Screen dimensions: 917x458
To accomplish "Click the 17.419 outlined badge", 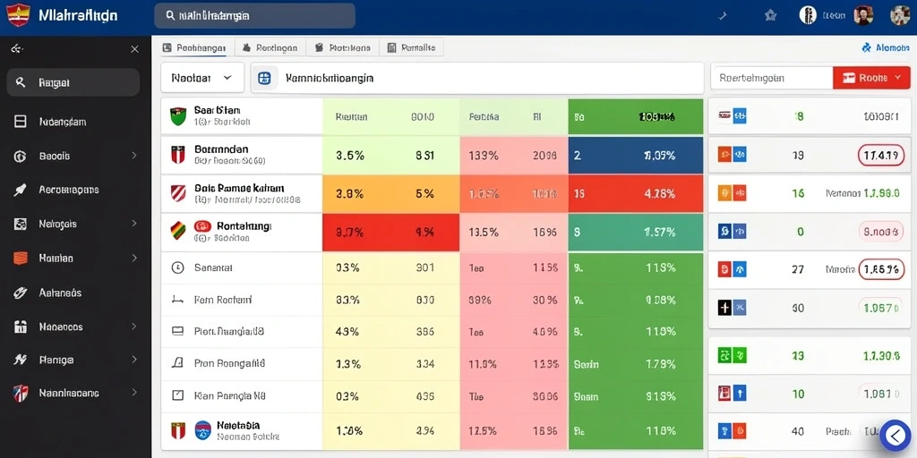I will point(881,156).
